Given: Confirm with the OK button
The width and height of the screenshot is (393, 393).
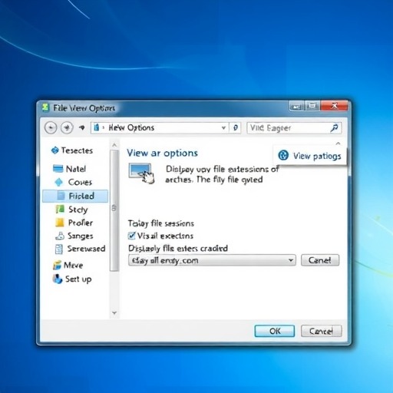Looking at the screenshot, I should pos(275,331).
